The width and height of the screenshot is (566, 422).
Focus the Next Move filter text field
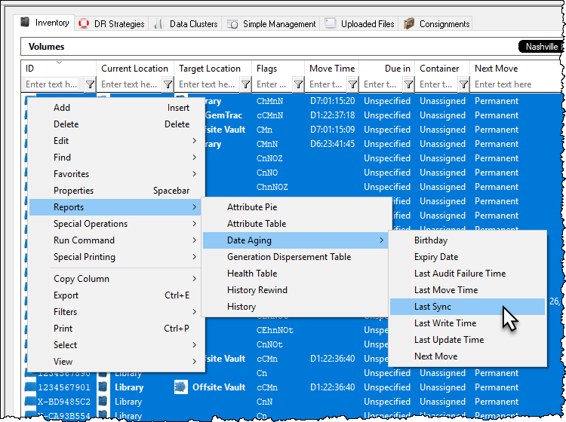coord(516,84)
